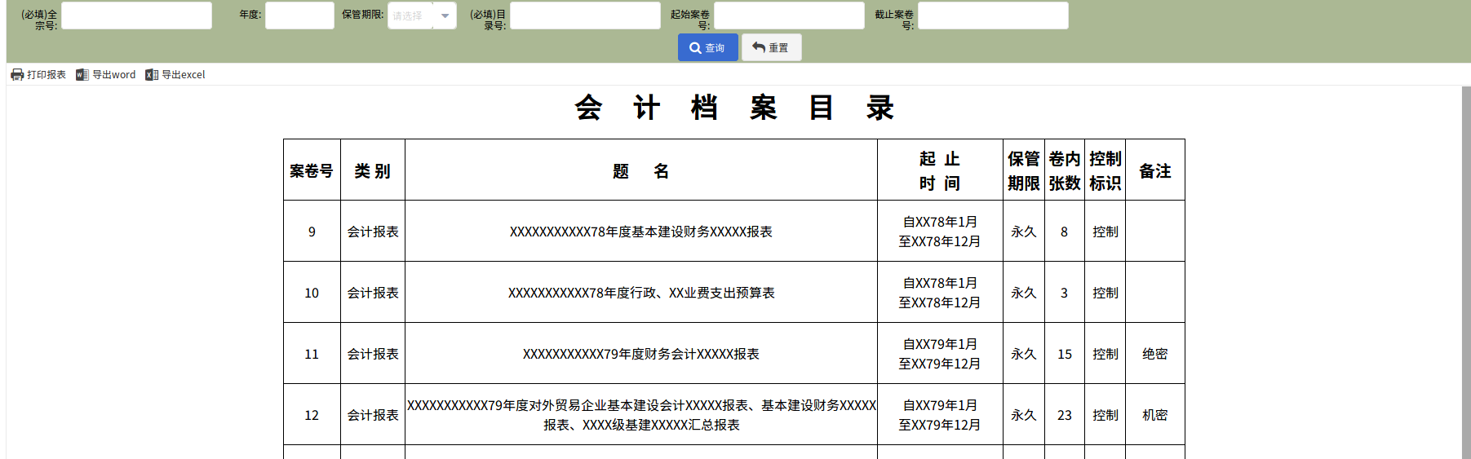Click the 机密 remark cell
This screenshot has height=459, width=1471.
1155,415
